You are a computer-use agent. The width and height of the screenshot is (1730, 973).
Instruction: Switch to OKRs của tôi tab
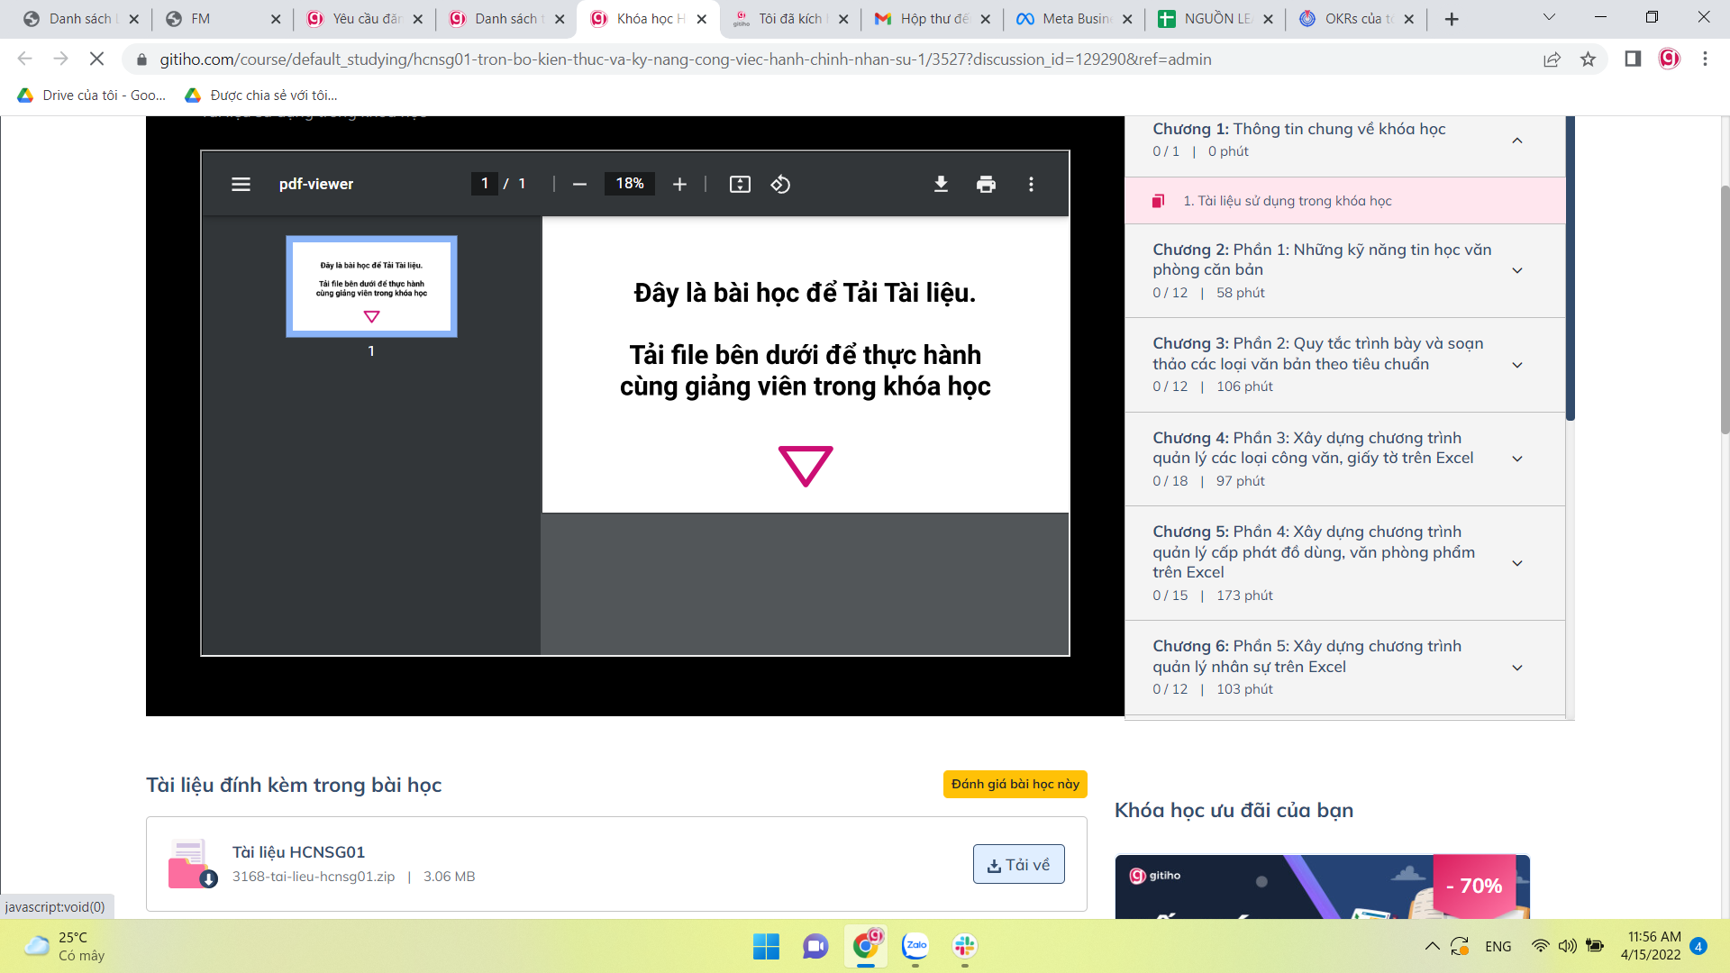(1358, 19)
